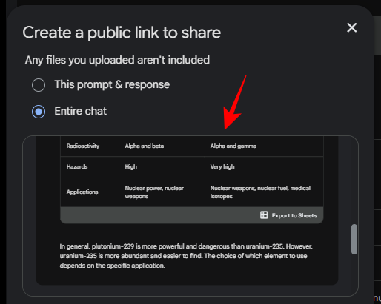Viewport: 381px width, 304px height.
Task: Click the 'Radioactivity' row label
Action: [x=83, y=146]
